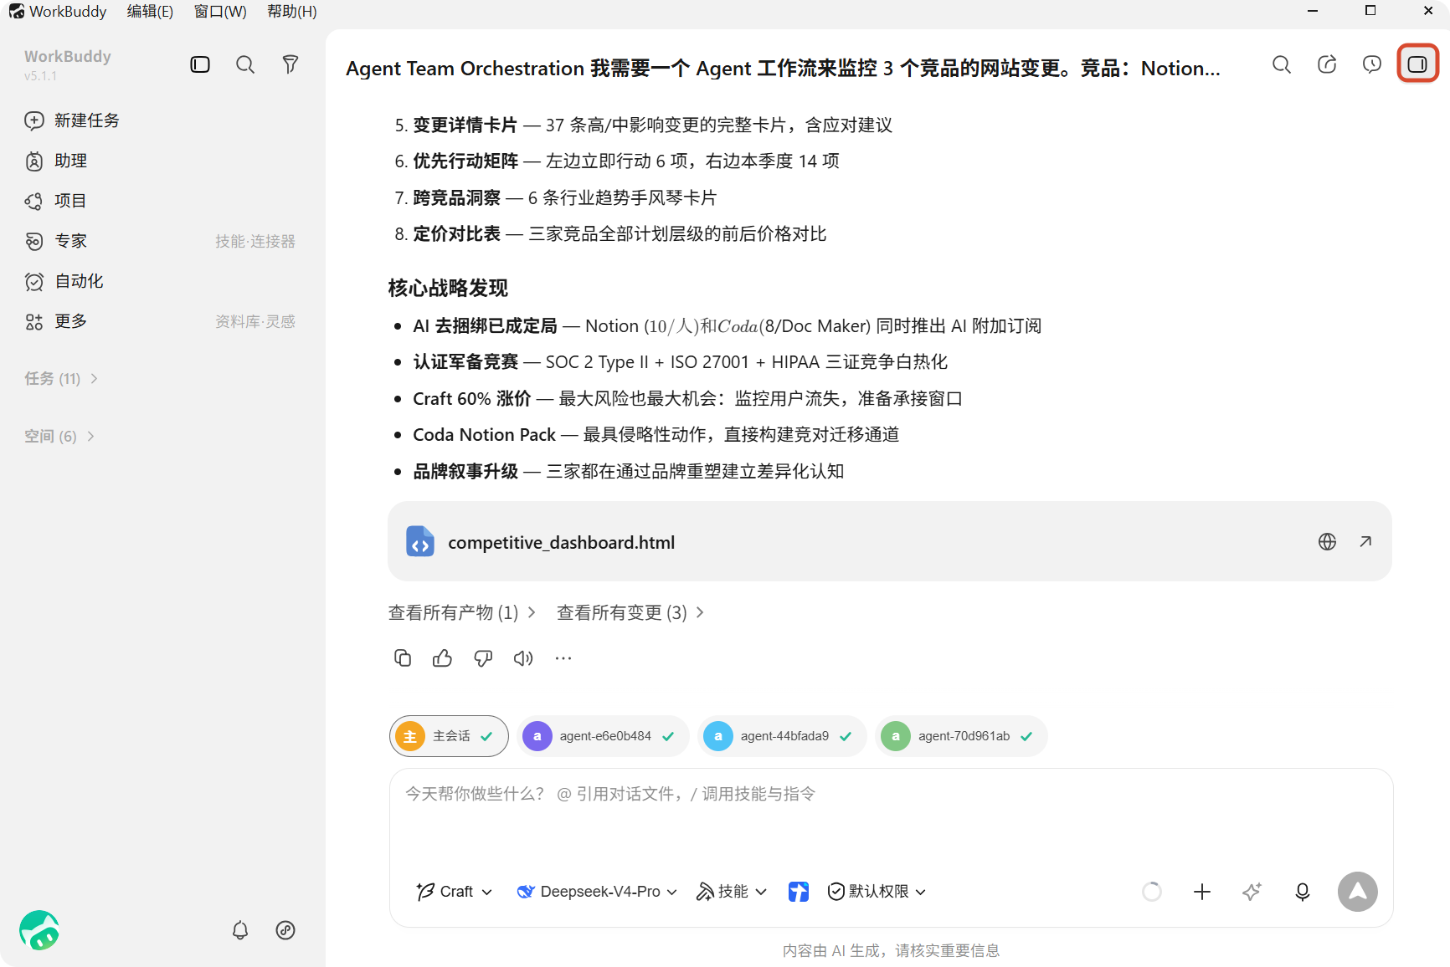This screenshot has width=1450, height=967.
Task: Open sidebar search magnifier icon
Action: coord(245,64)
